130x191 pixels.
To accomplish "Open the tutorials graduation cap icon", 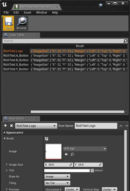I will point(100,5).
